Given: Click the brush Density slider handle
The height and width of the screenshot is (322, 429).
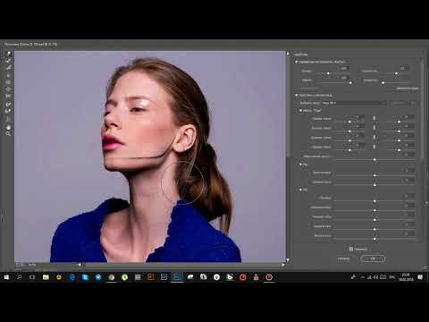Looking at the screenshot, I should click(x=396, y=73).
